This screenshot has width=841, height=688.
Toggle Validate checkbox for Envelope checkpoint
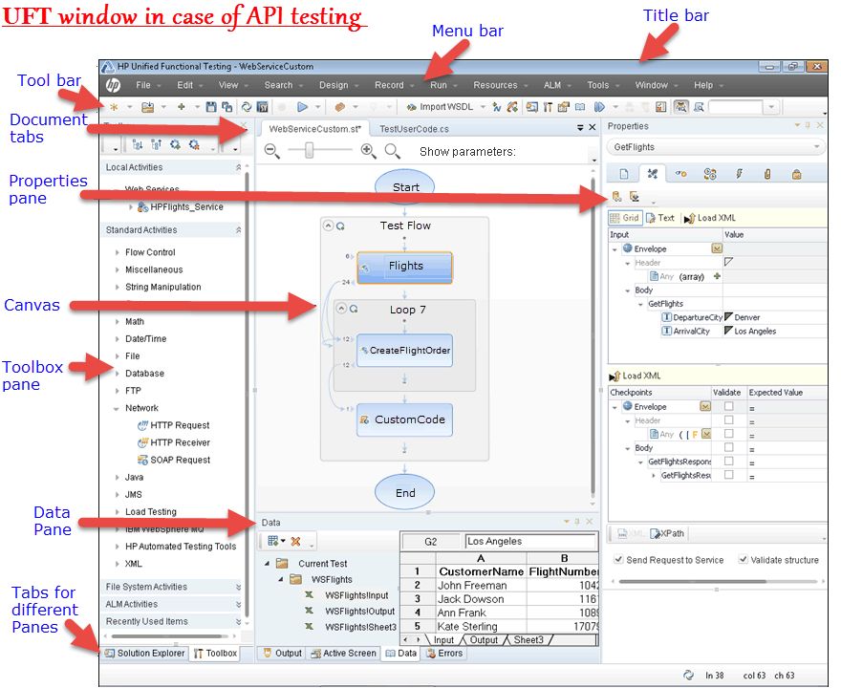(x=728, y=406)
